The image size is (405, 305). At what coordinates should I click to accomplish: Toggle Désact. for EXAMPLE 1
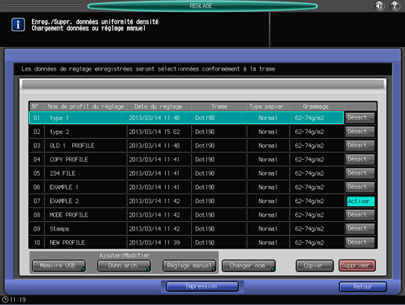tap(360, 187)
